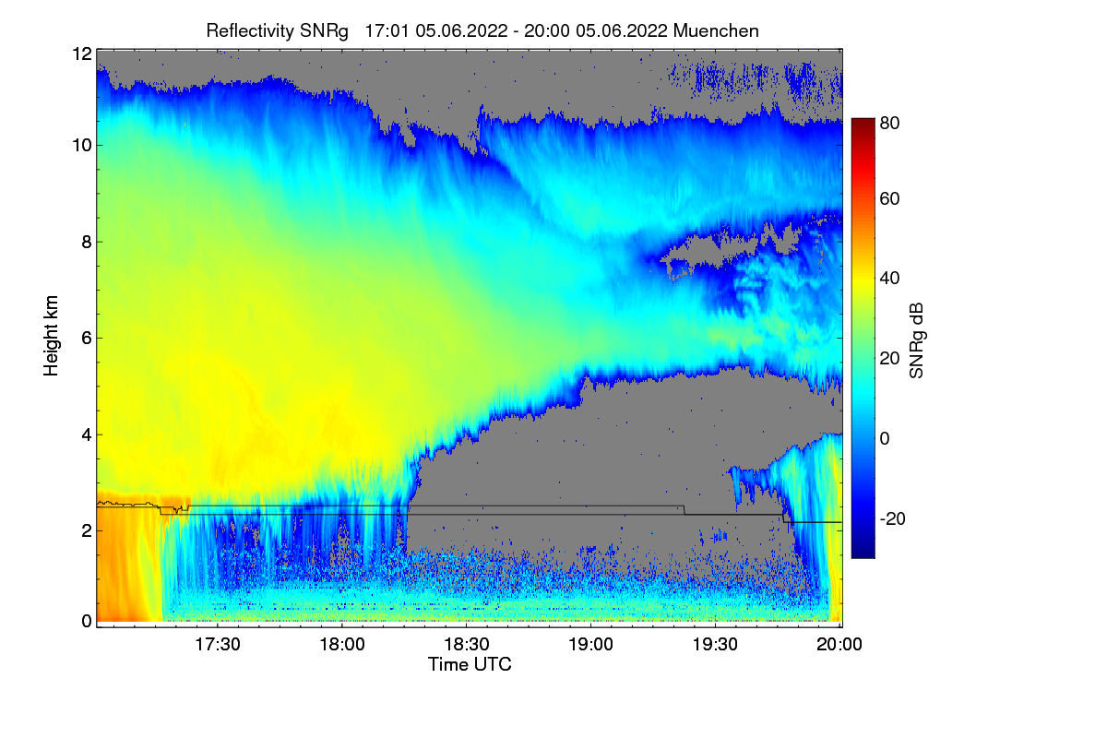Click the height tick label 4
The image size is (1107, 738).
86,434
